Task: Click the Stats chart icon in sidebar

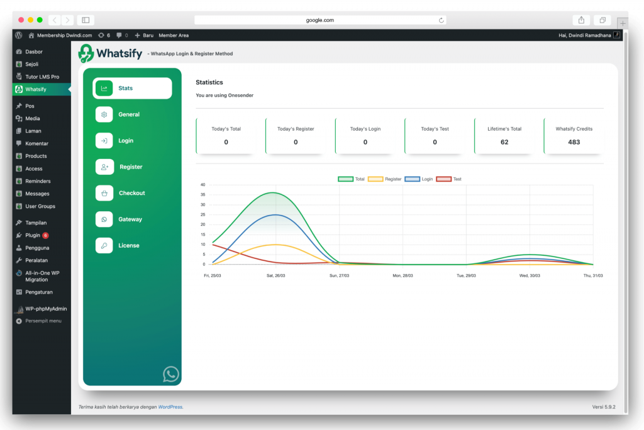Action: pyautogui.click(x=104, y=89)
